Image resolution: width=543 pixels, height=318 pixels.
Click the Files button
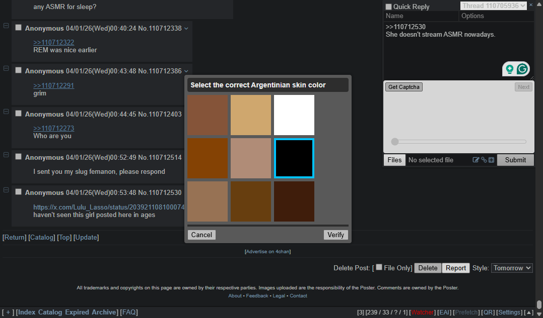point(394,160)
